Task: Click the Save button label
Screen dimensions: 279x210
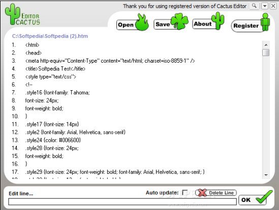Action: pos(163,24)
